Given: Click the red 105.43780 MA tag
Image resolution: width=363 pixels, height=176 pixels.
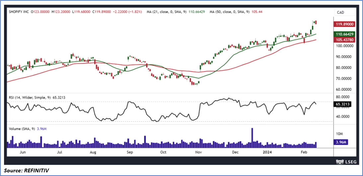Looking at the screenshot, I should [x=343, y=40].
